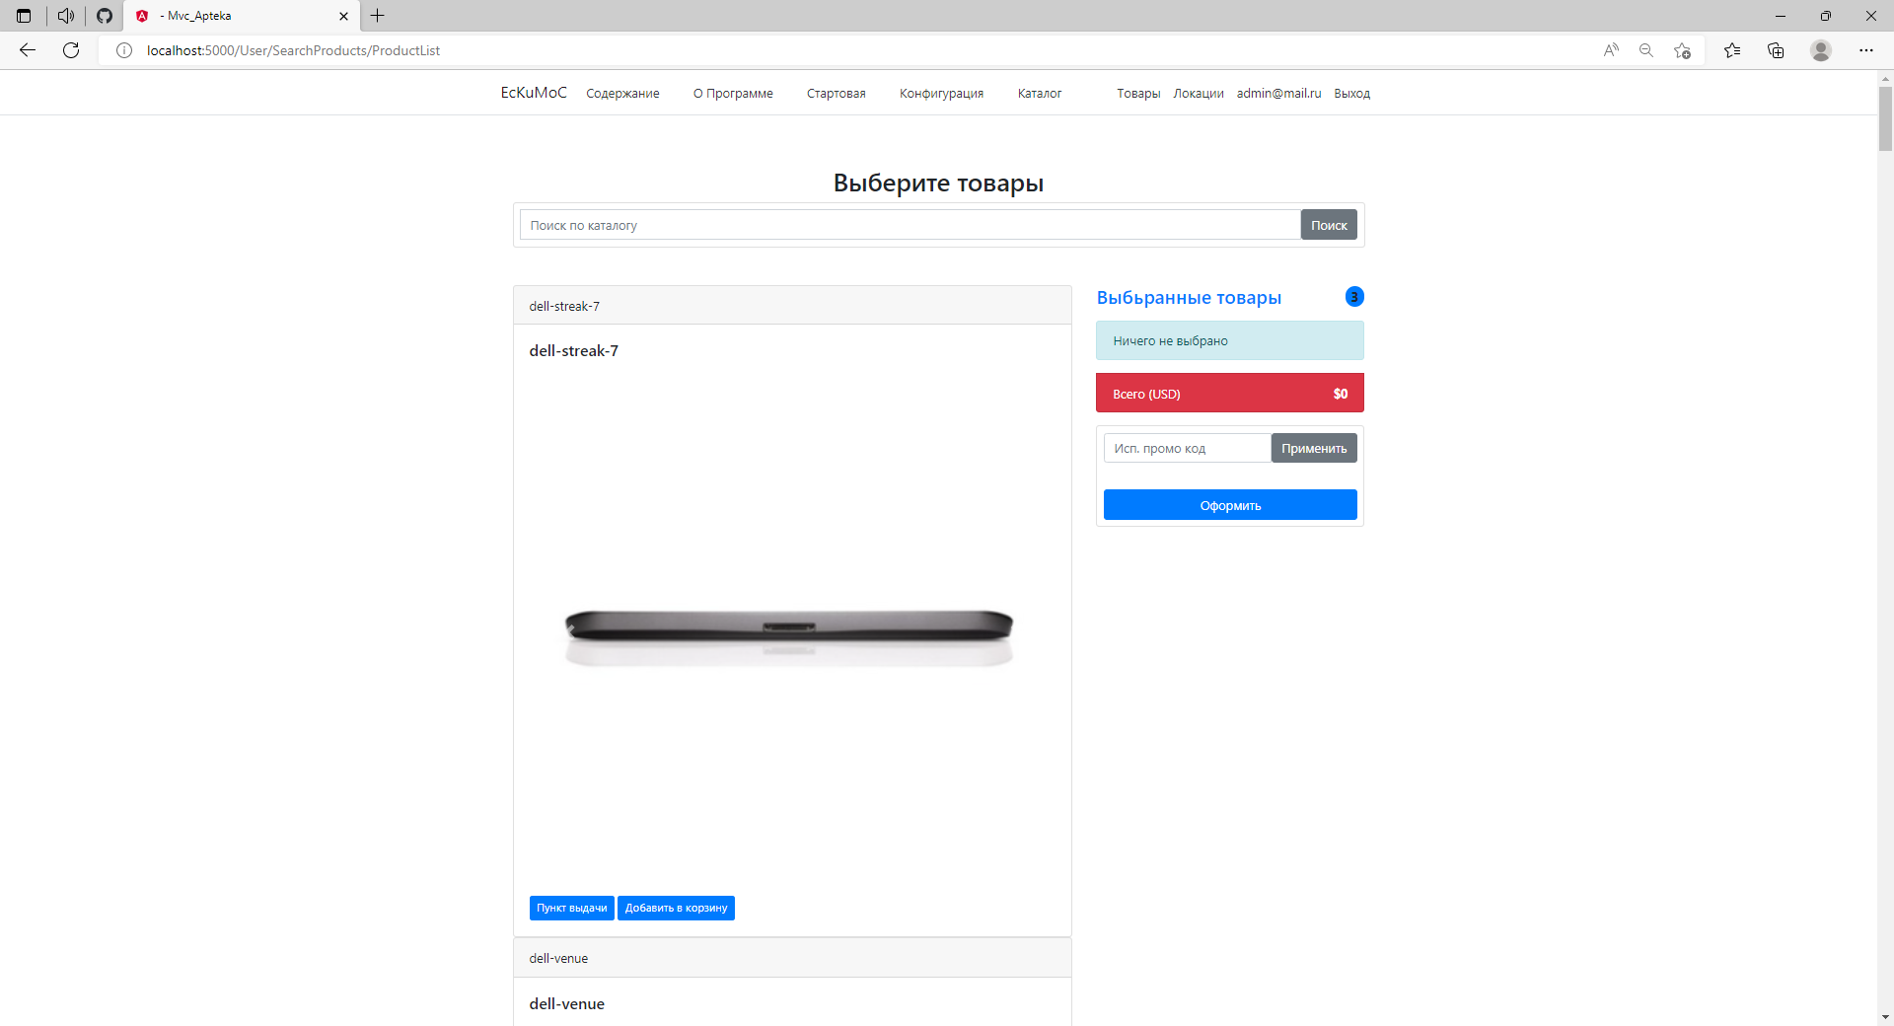
Task: Follow the Выход logout link
Action: coord(1351,93)
